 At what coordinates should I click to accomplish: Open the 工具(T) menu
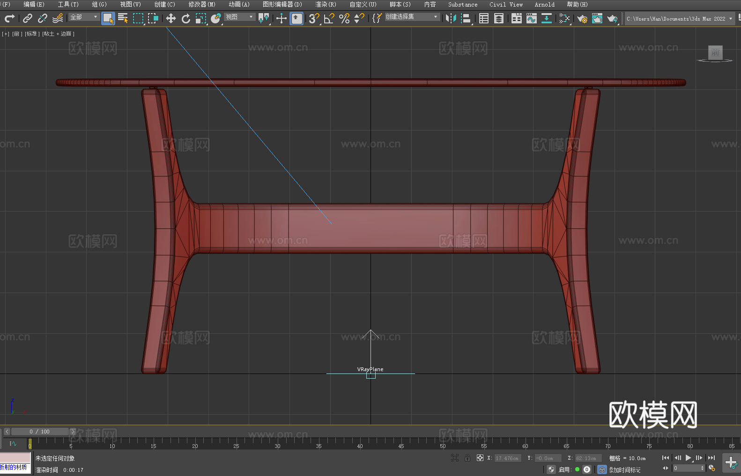pyautogui.click(x=68, y=4)
